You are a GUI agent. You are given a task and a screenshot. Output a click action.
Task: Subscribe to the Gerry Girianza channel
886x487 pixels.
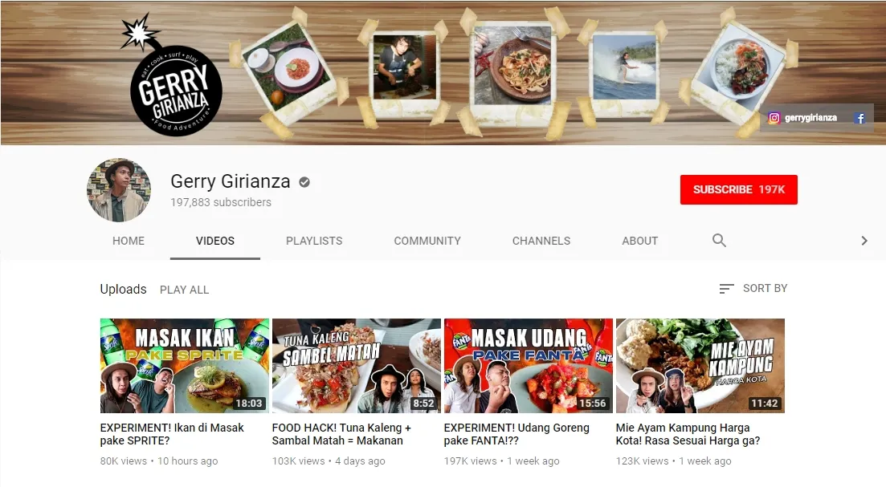pyautogui.click(x=738, y=190)
